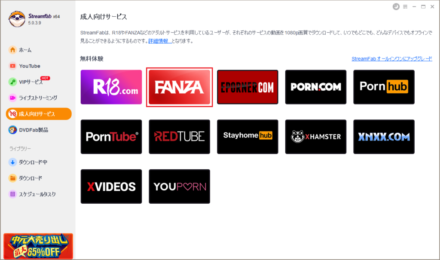440x260 pixels.
Task: Click the round theme icon in title bar
Action: (396, 7)
